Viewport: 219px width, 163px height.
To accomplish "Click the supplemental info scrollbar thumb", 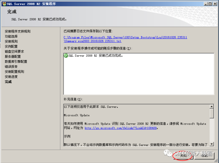I will 212,113.
